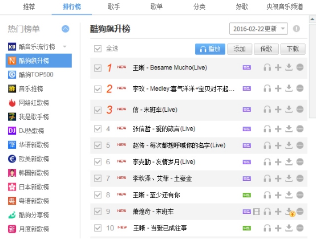Click SQ quality badge for Besame Mucho(Live)

(246, 67)
